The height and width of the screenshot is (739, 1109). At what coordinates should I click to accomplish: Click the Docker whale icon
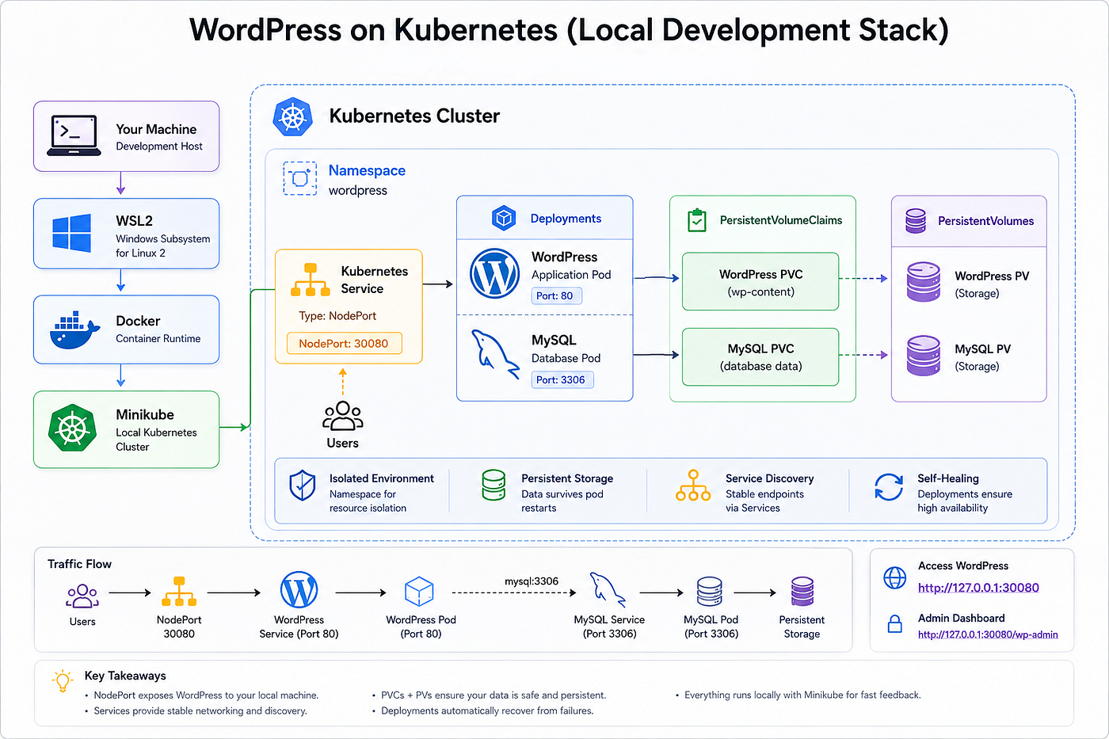(x=74, y=330)
